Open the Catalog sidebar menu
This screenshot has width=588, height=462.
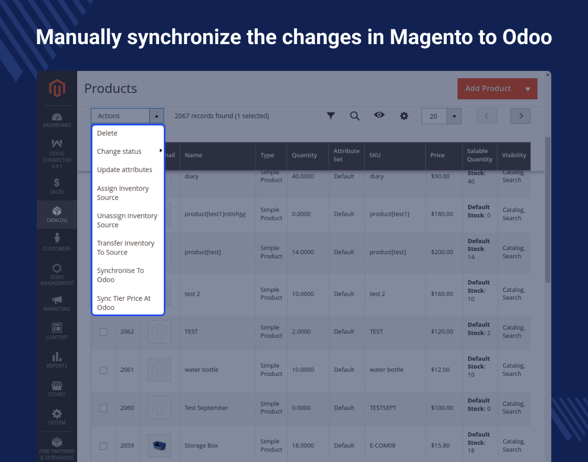[x=57, y=215]
